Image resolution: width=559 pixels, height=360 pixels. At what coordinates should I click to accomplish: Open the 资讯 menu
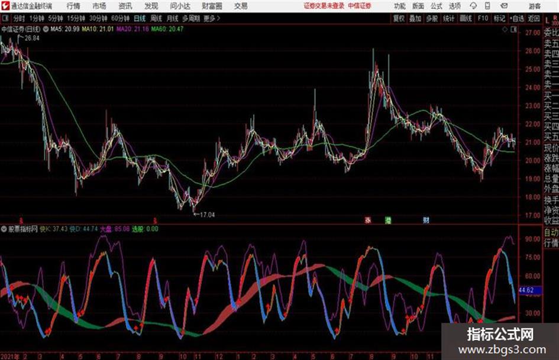tap(125, 6)
